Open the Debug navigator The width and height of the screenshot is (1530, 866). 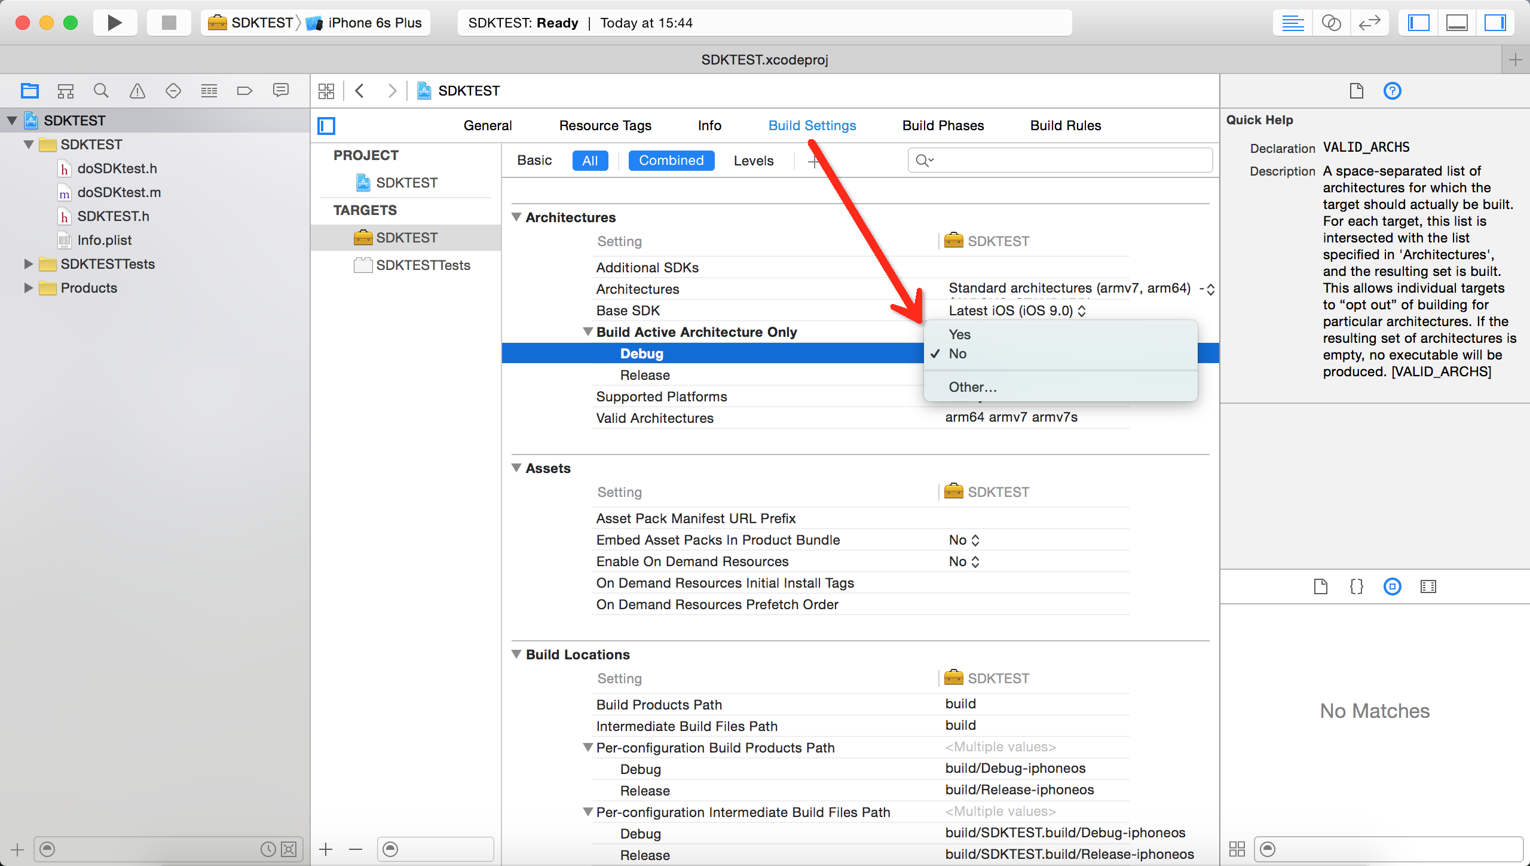(209, 91)
